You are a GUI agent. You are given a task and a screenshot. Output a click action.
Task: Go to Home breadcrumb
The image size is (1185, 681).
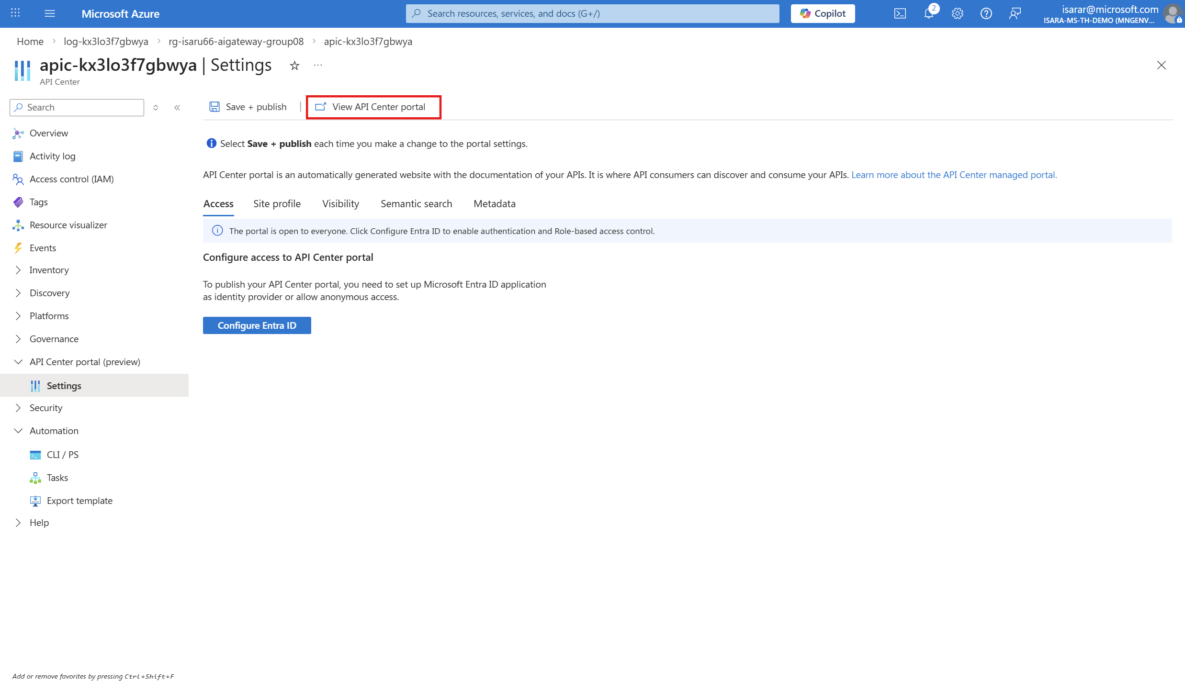(30, 42)
